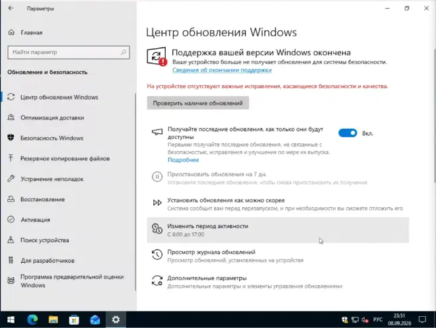Launch Microsoft Edge from taskbar
Viewport: 436px width, 328px height.
click(32, 319)
